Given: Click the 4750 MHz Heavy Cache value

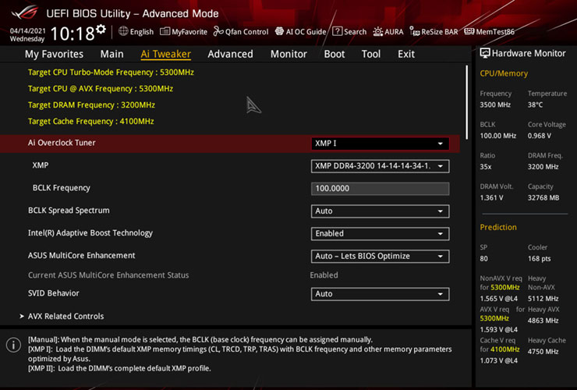Looking at the screenshot, I should pos(543,351).
